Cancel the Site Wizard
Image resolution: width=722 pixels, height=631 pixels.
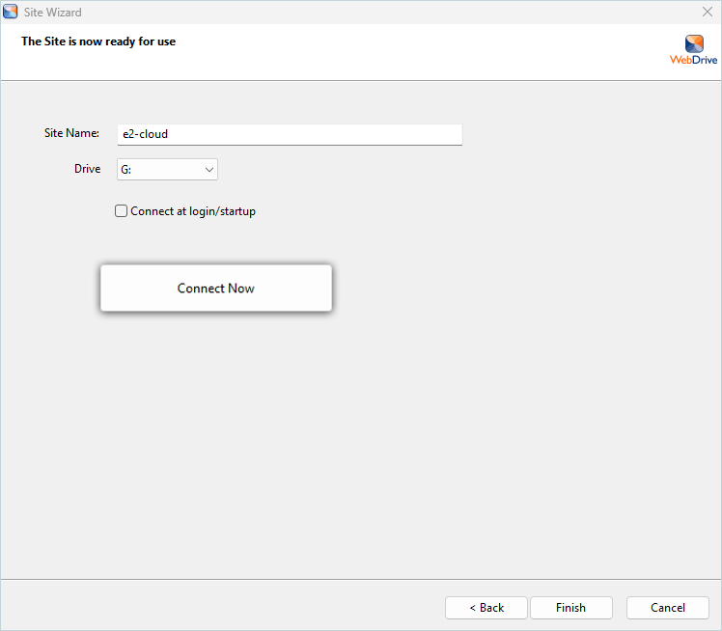click(x=667, y=608)
